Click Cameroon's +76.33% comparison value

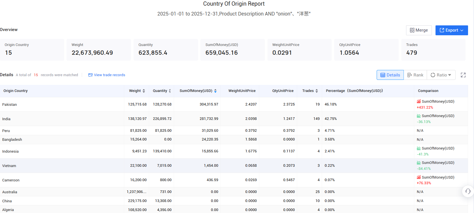tap(424, 183)
